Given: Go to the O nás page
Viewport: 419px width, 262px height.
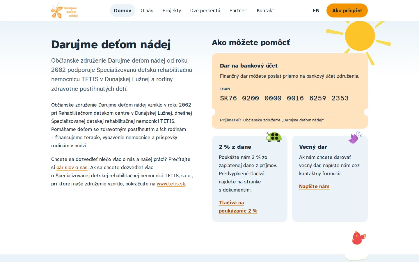Looking at the screenshot, I should [147, 10].
